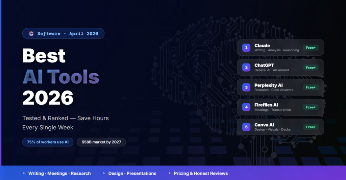346x180 pixels.
Task: Click the number 3 rank badge
Action: point(246,87)
